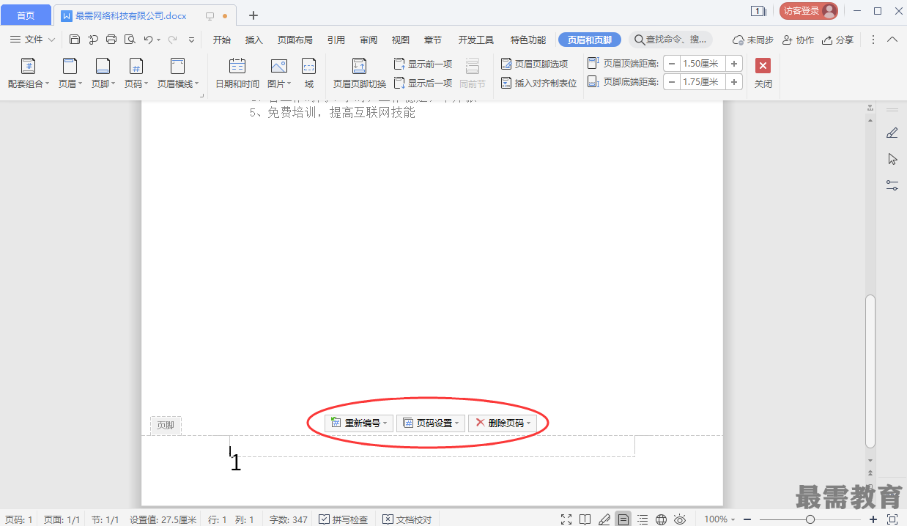The image size is (907, 526).
Task: Open Print Preview from quick access toolbar
Action: [x=130, y=40]
